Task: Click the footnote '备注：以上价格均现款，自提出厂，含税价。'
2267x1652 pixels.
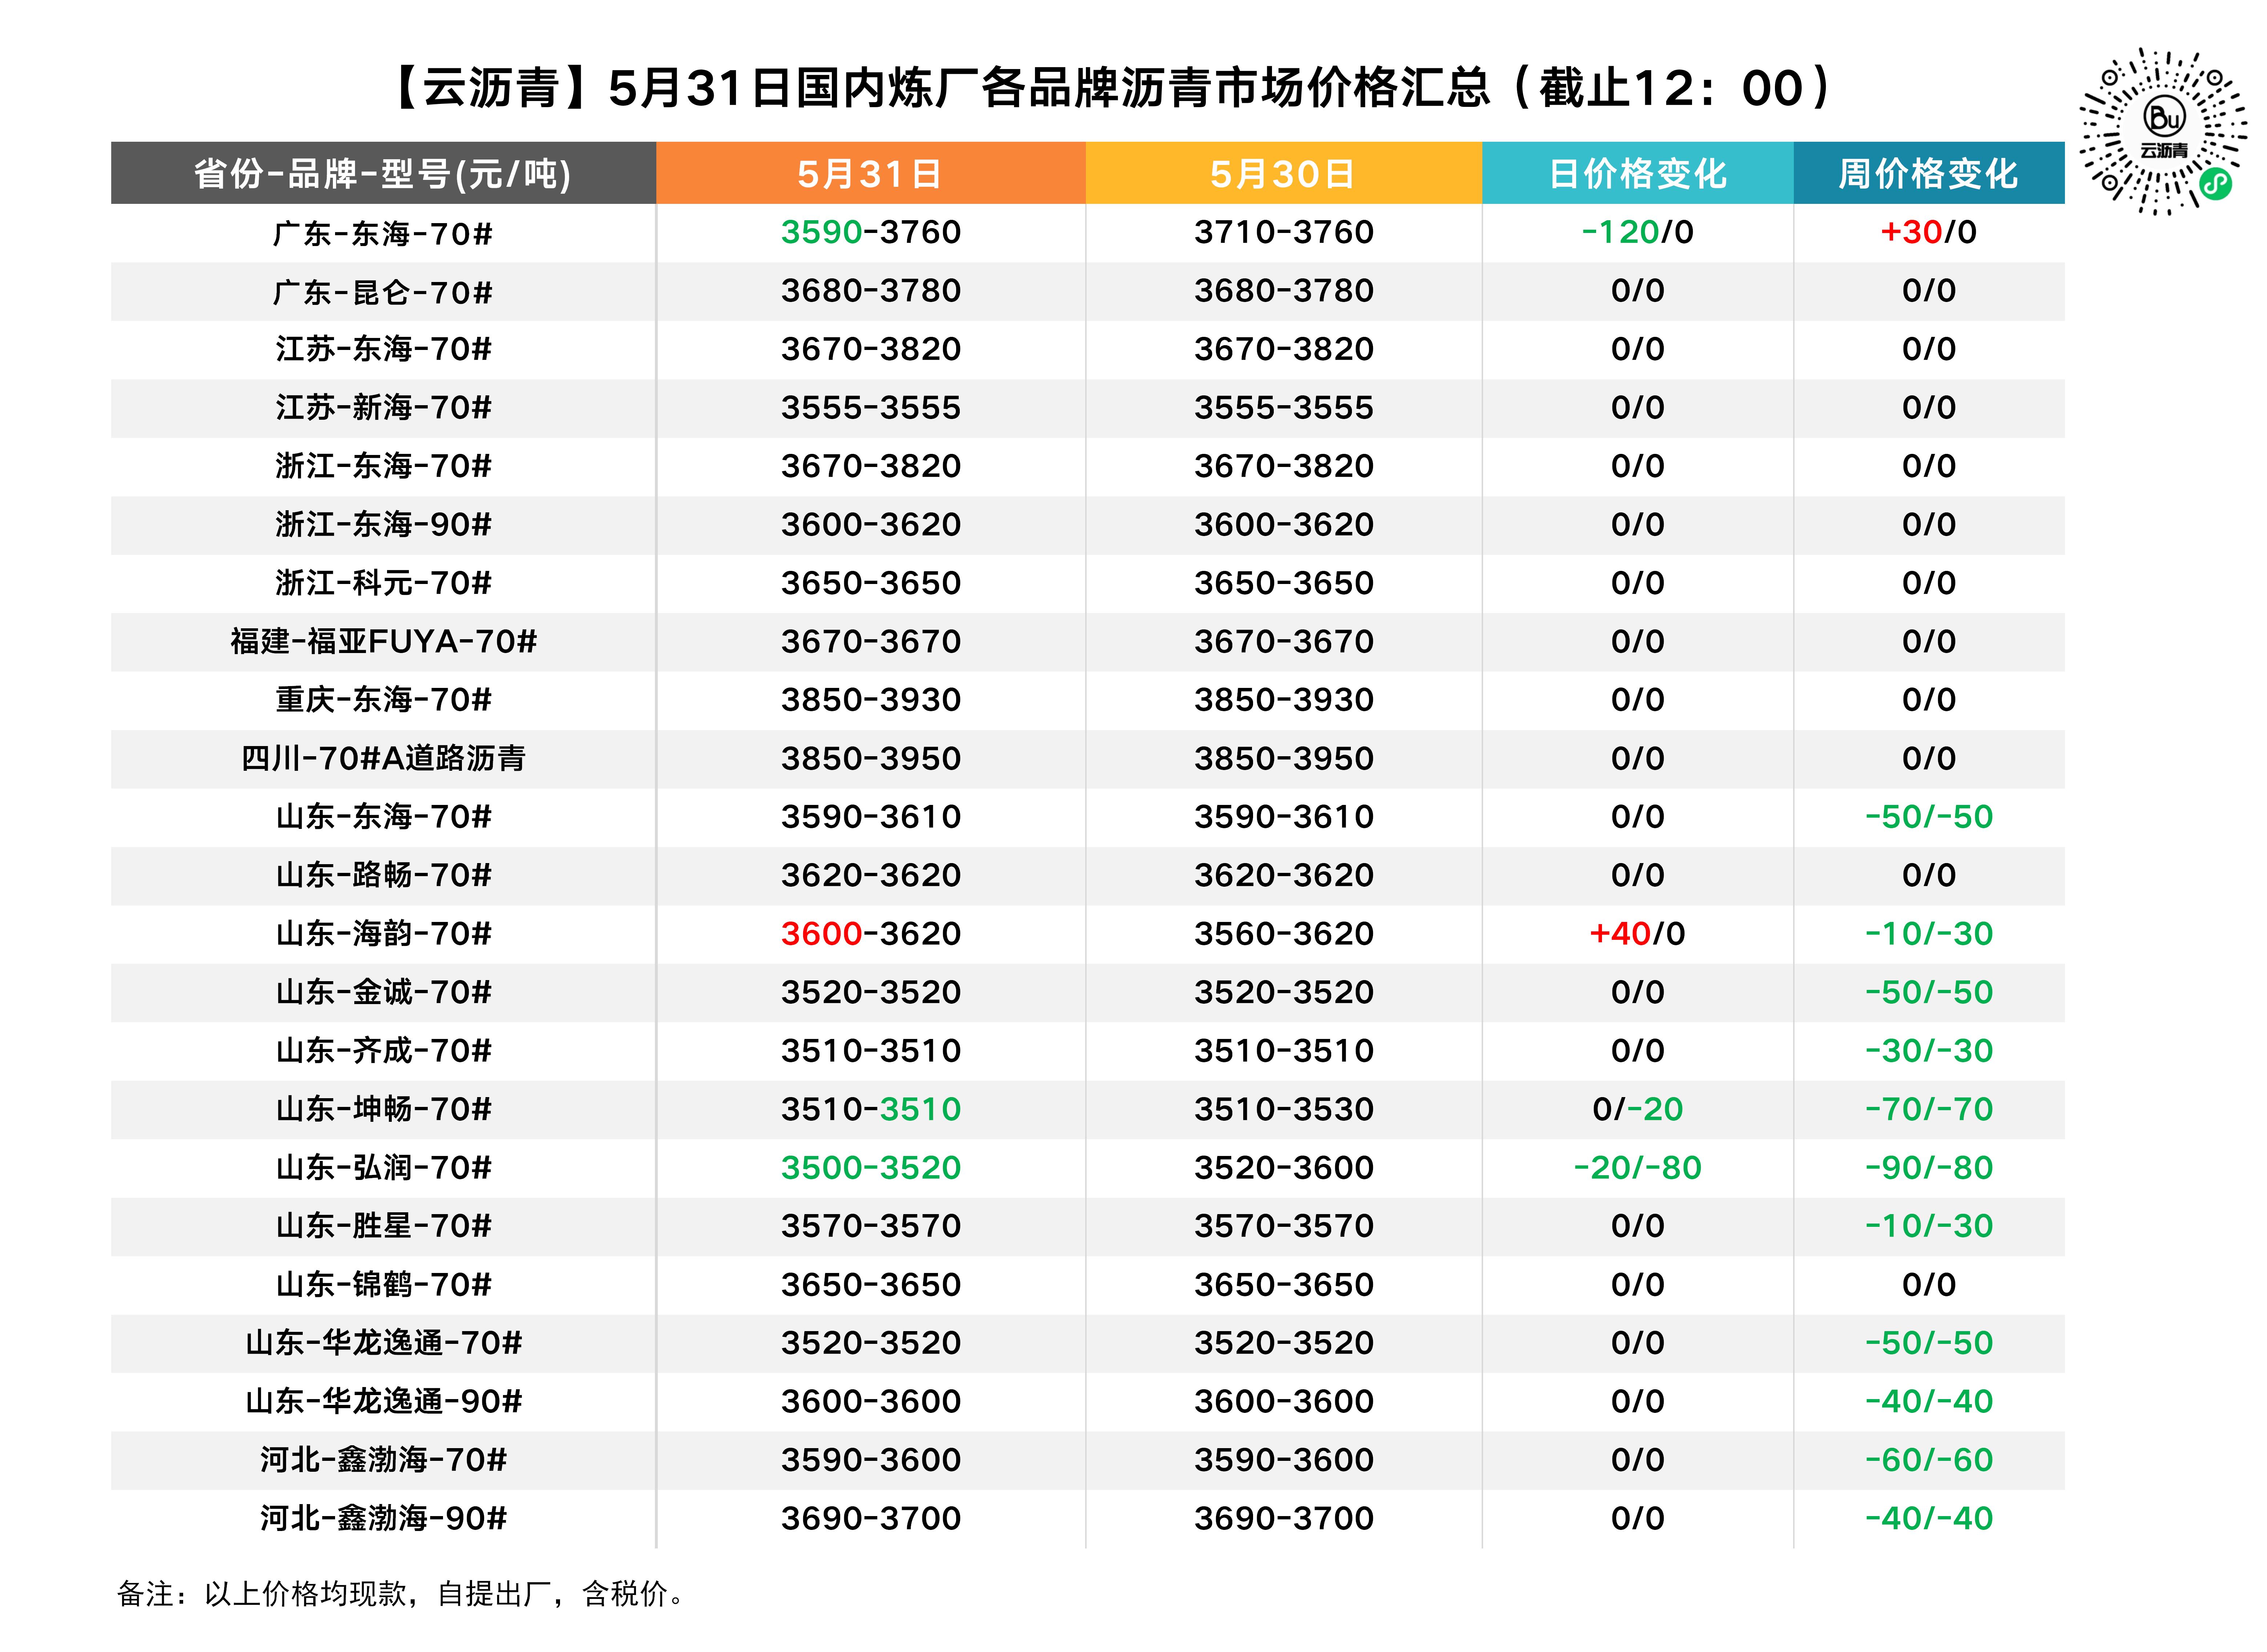Action: [402, 1594]
